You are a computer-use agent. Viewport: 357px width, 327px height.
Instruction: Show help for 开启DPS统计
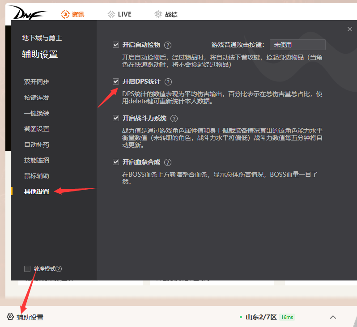tap(168, 82)
